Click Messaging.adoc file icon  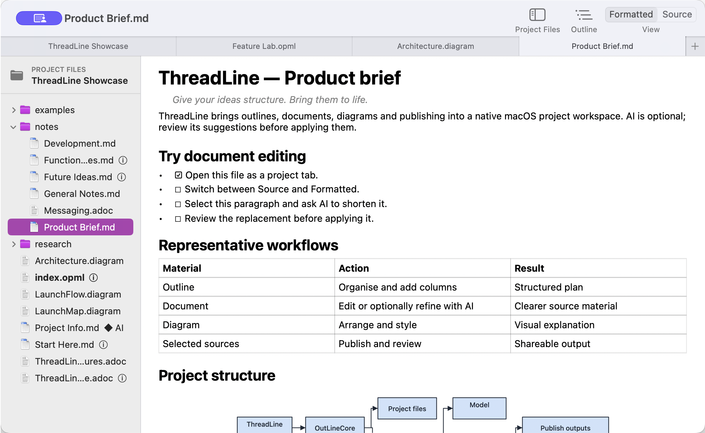pyautogui.click(x=34, y=210)
